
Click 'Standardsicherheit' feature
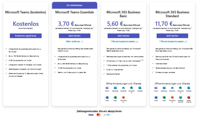pyautogui.click(x=113, y=74)
